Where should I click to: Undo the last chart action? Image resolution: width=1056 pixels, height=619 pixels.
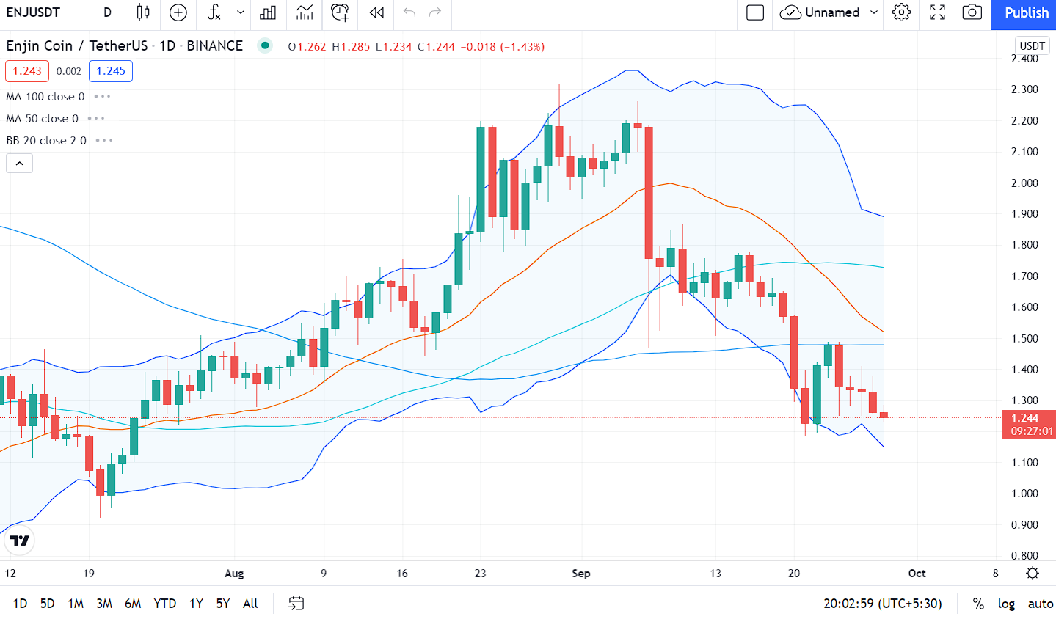click(409, 12)
